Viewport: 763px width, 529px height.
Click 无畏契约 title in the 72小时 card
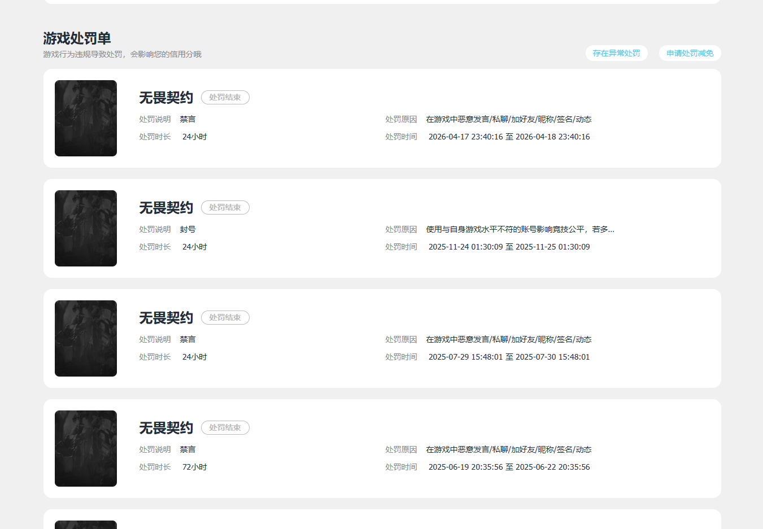click(x=166, y=428)
